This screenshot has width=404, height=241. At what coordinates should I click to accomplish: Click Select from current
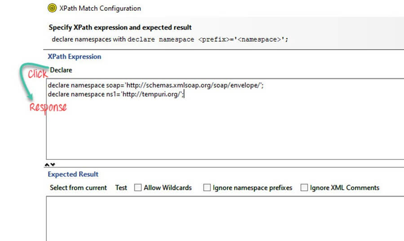coord(78,188)
